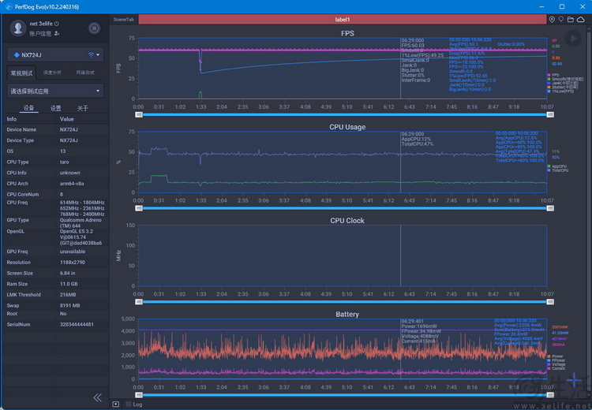Toggle the Log checkbox
This screenshot has width=592, height=410.
pyautogui.click(x=129, y=404)
